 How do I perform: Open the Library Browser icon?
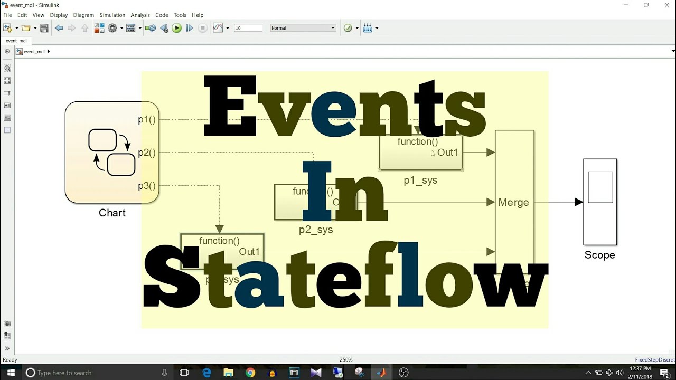[x=99, y=28]
